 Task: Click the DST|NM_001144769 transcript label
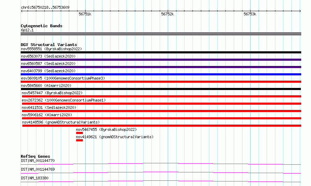(x=38, y=169)
